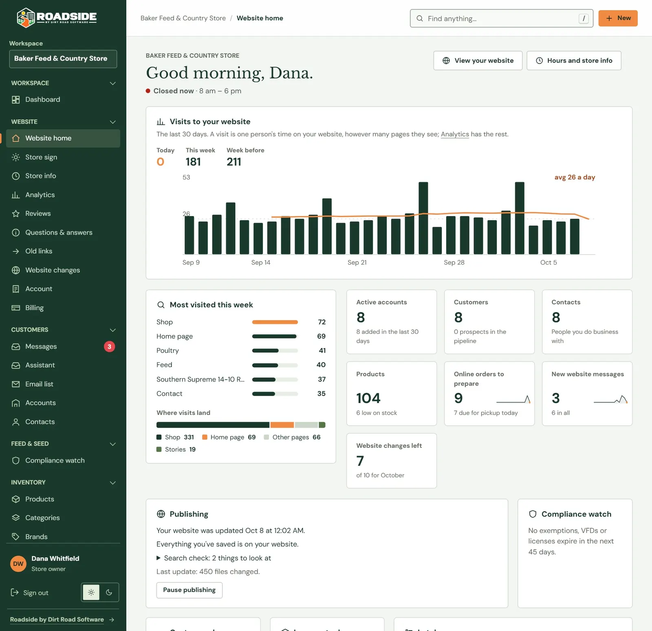Collapse the WEBSITE section chevron

tap(113, 122)
